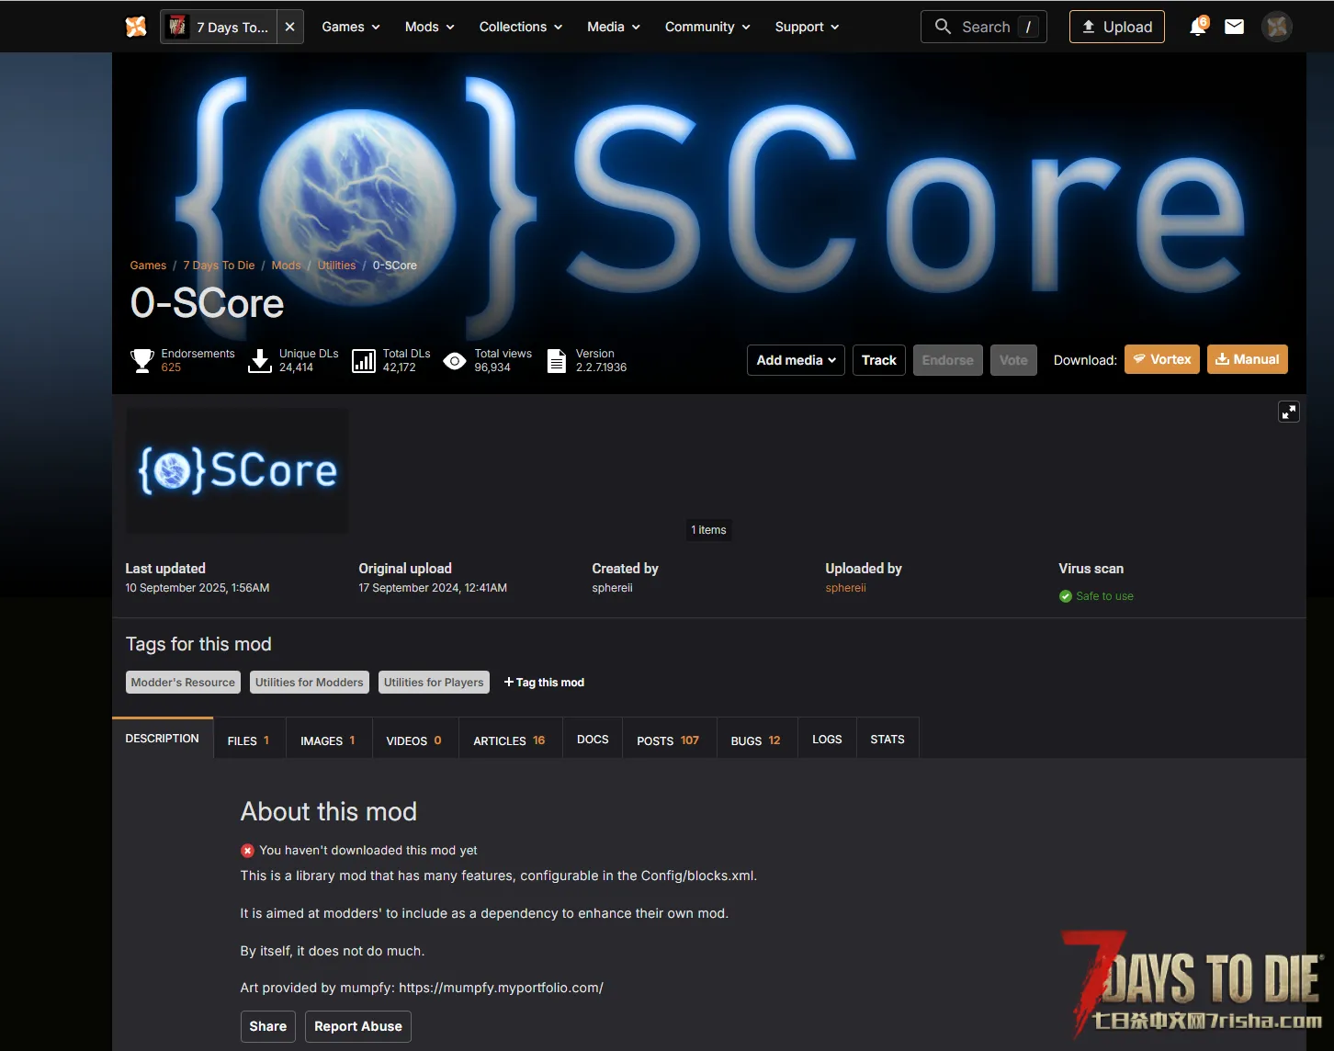Select the SCore gallery thumbnail
The height and width of the screenshot is (1051, 1334).
click(x=237, y=470)
